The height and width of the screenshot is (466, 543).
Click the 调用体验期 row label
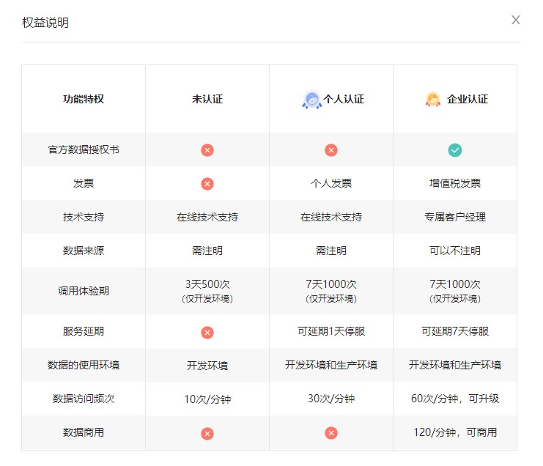pyautogui.click(x=84, y=291)
